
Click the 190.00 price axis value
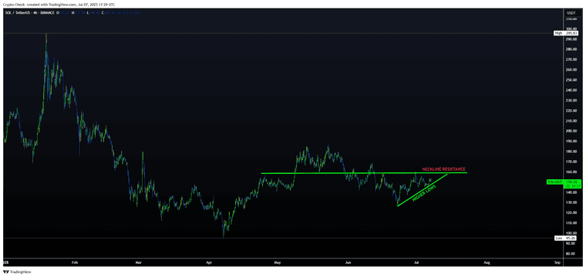(571, 142)
